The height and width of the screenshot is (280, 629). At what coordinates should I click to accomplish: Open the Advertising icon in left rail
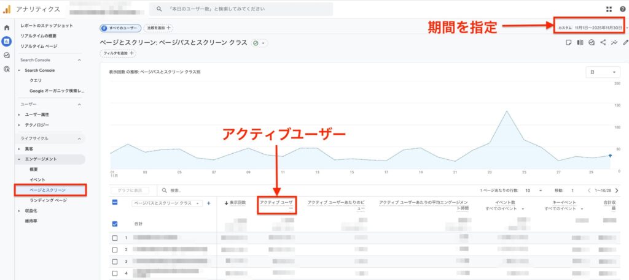(7, 69)
